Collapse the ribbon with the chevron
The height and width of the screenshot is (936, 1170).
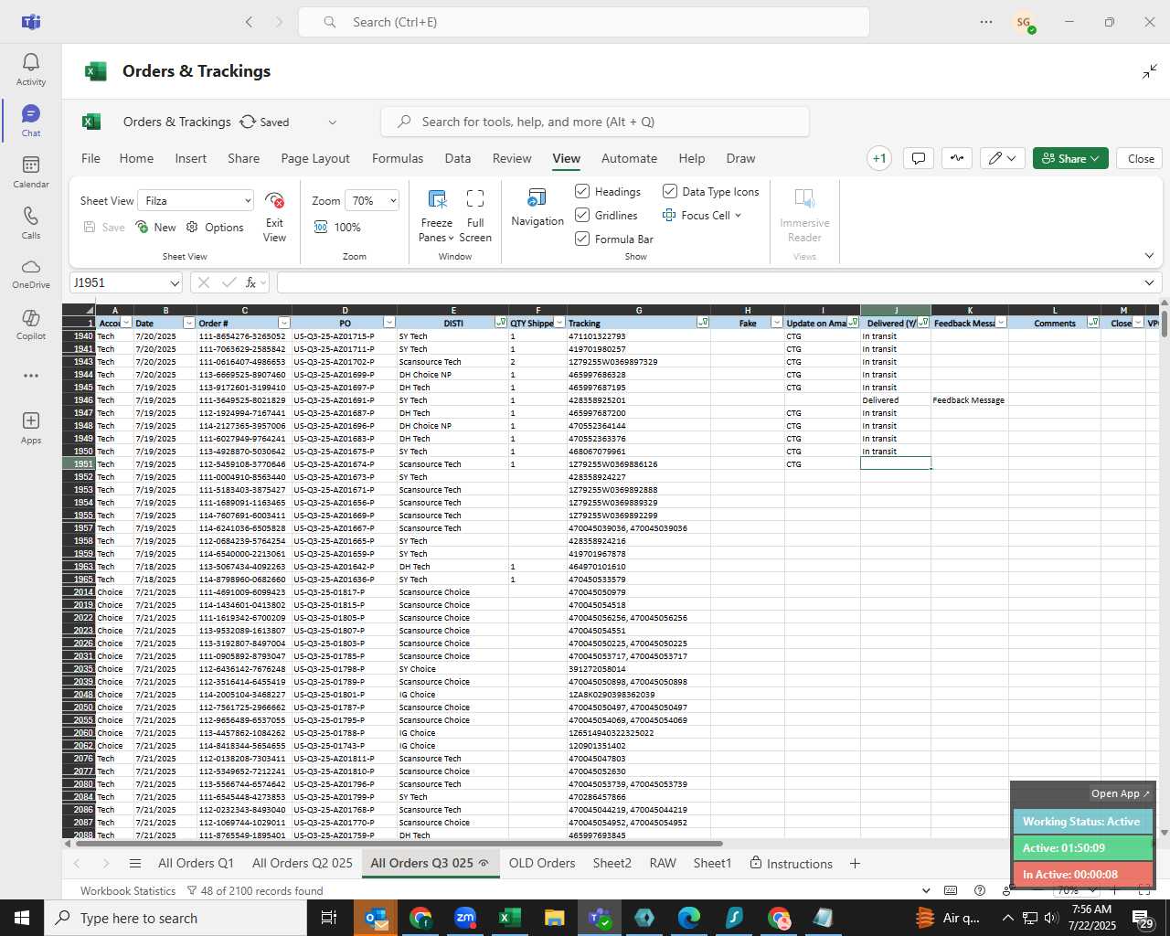(1149, 256)
